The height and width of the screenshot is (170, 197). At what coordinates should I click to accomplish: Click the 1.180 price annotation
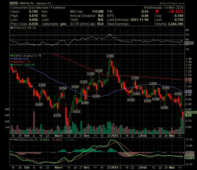(91, 74)
